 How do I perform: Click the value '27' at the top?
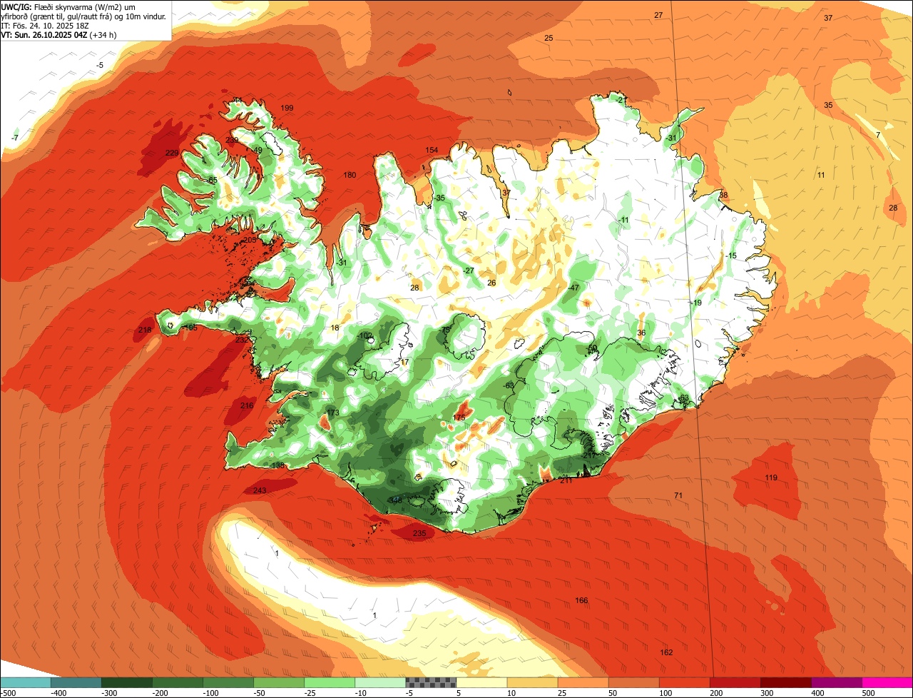658,15
